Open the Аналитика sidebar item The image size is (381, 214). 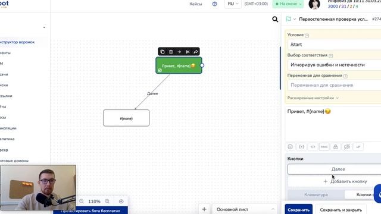pos(7,139)
